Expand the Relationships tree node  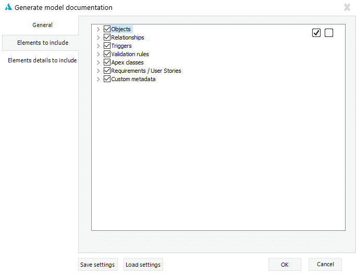[98, 38]
